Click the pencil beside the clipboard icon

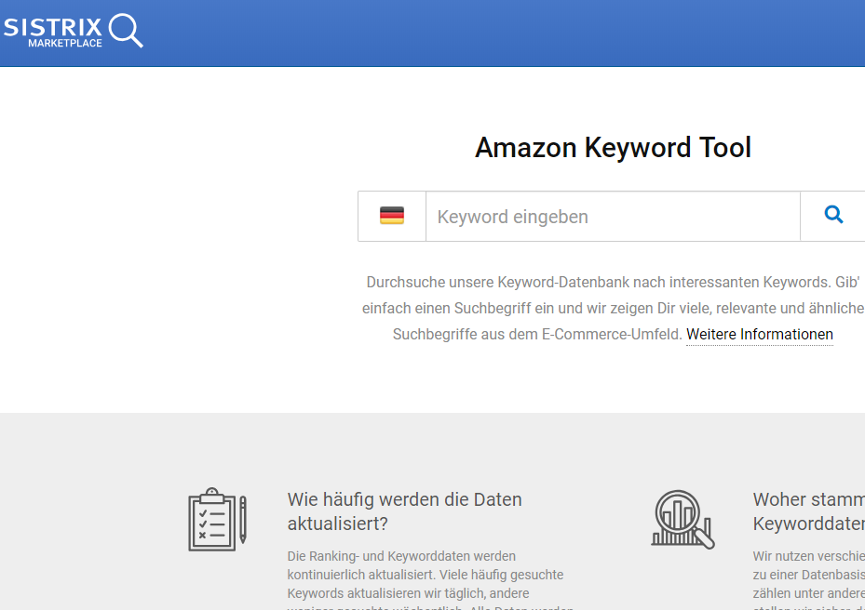point(243,520)
